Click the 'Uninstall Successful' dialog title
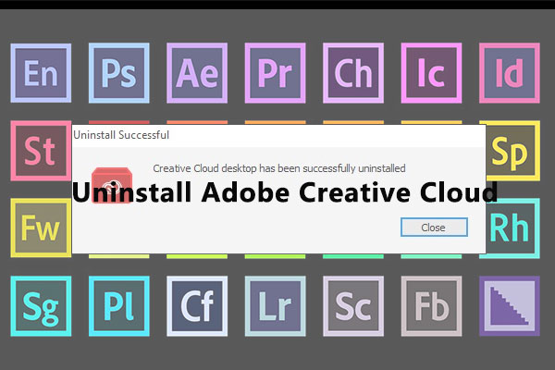This screenshot has width=555, height=370. [x=121, y=135]
